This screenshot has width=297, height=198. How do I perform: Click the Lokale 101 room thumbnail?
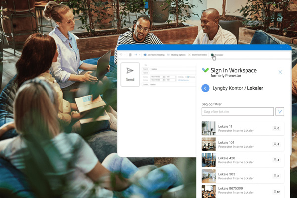point(209,144)
